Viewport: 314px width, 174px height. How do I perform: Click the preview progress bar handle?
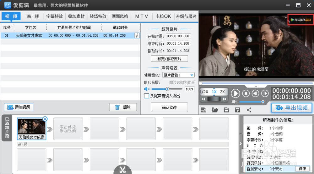click(x=201, y=83)
